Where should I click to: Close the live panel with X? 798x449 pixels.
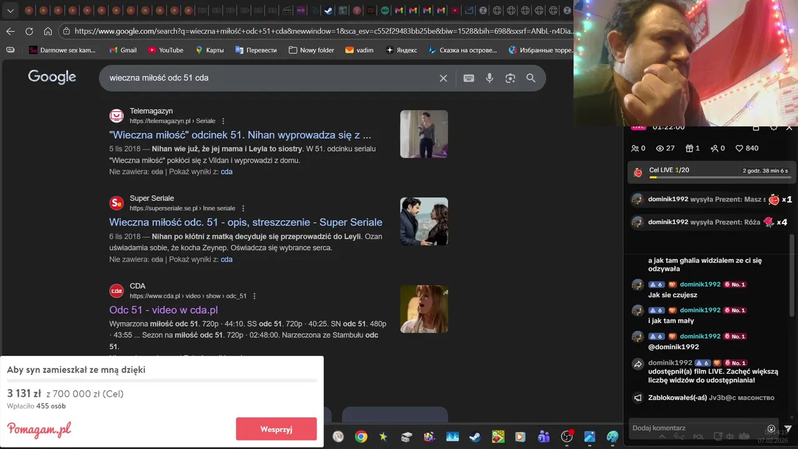coord(789,128)
